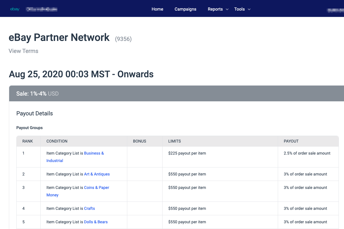
Task: Click the eBay logo in header
Action: click(x=15, y=9)
